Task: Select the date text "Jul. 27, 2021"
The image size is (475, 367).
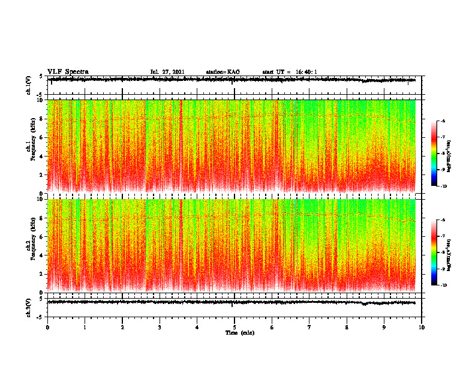Action: pyautogui.click(x=167, y=72)
